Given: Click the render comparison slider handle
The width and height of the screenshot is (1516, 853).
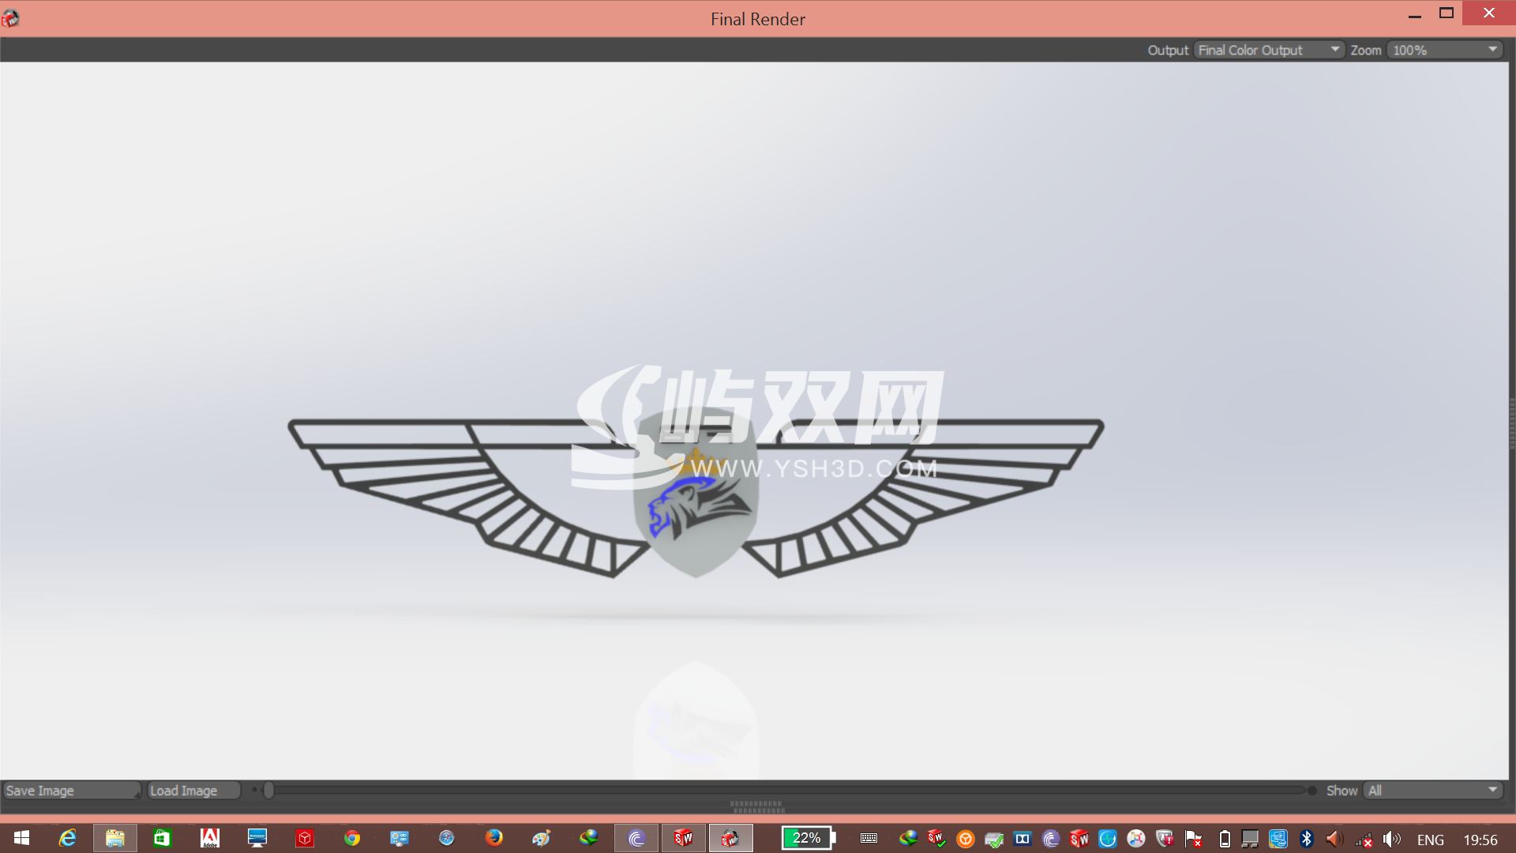Looking at the screenshot, I should pyautogui.click(x=268, y=790).
